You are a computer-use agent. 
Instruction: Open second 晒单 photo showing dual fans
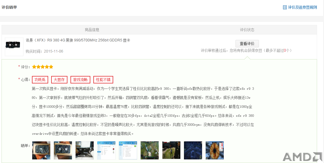[63, 150]
